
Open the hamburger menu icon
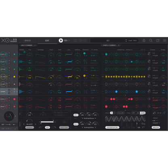coord(164,40)
